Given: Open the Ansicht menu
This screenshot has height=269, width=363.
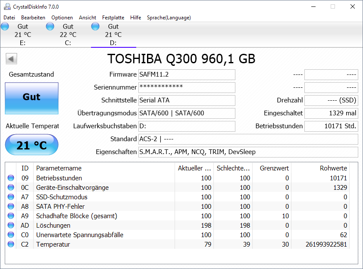Looking at the screenshot, I should tap(88, 18).
